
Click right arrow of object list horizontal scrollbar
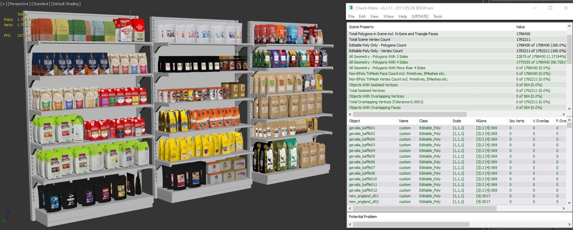coord(564,209)
